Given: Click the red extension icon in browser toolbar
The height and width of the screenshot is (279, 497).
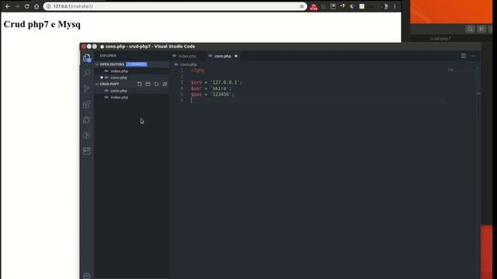Looking at the screenshot, I should pyautogui.click(x=314, y=7).
